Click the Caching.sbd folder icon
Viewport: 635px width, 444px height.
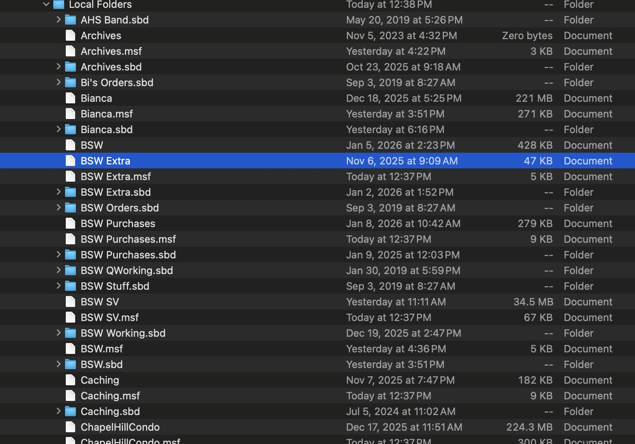pyautogui.click(x=70, y=412)
